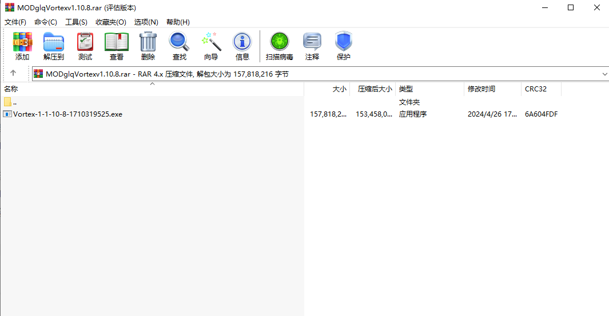The height and width of the screenshot is (316, 609).
Task: Sort by 大小 column header
Action: [339, 89]
